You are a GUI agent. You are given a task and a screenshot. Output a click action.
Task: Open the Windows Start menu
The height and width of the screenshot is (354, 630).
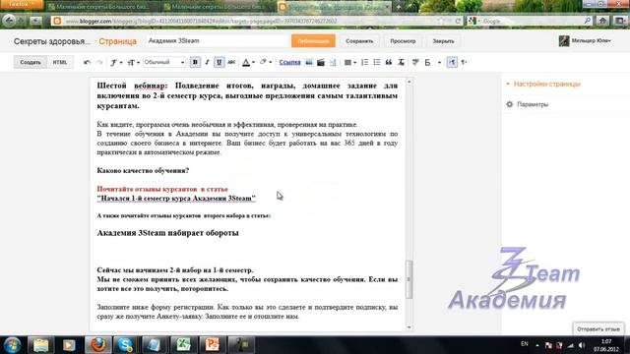tap(12, 345)
